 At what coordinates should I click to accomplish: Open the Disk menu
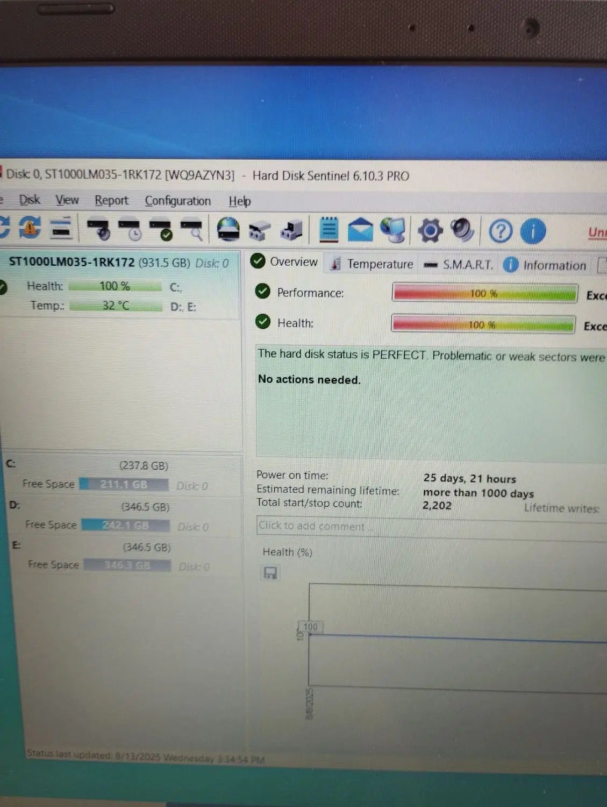(30, 200)
